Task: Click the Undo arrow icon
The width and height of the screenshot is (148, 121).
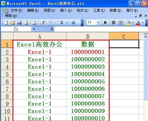Action: [50, 23]
